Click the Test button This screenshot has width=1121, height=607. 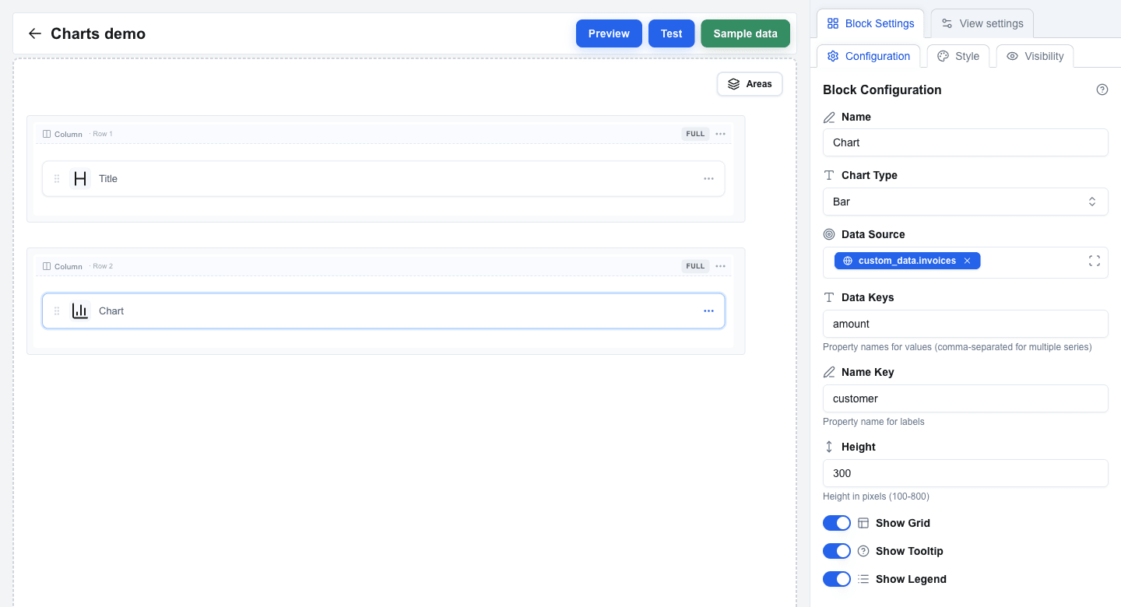click(x=671, y=33)
